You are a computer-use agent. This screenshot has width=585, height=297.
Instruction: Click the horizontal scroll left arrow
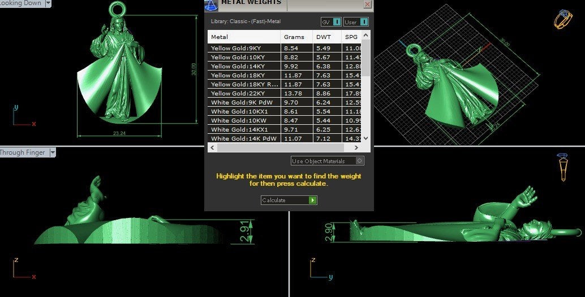[212, 147]
